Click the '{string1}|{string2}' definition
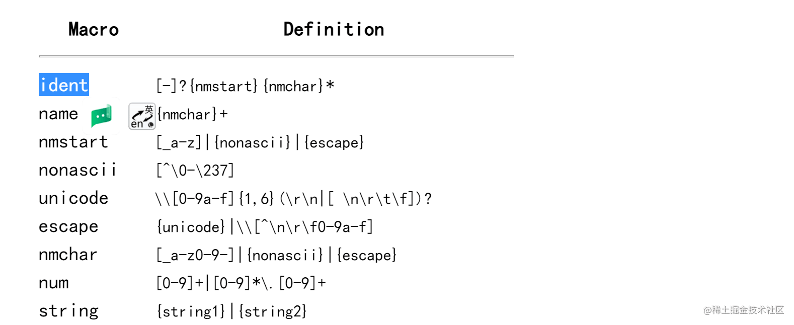794x325 pixels. click(x=231, y=312)
